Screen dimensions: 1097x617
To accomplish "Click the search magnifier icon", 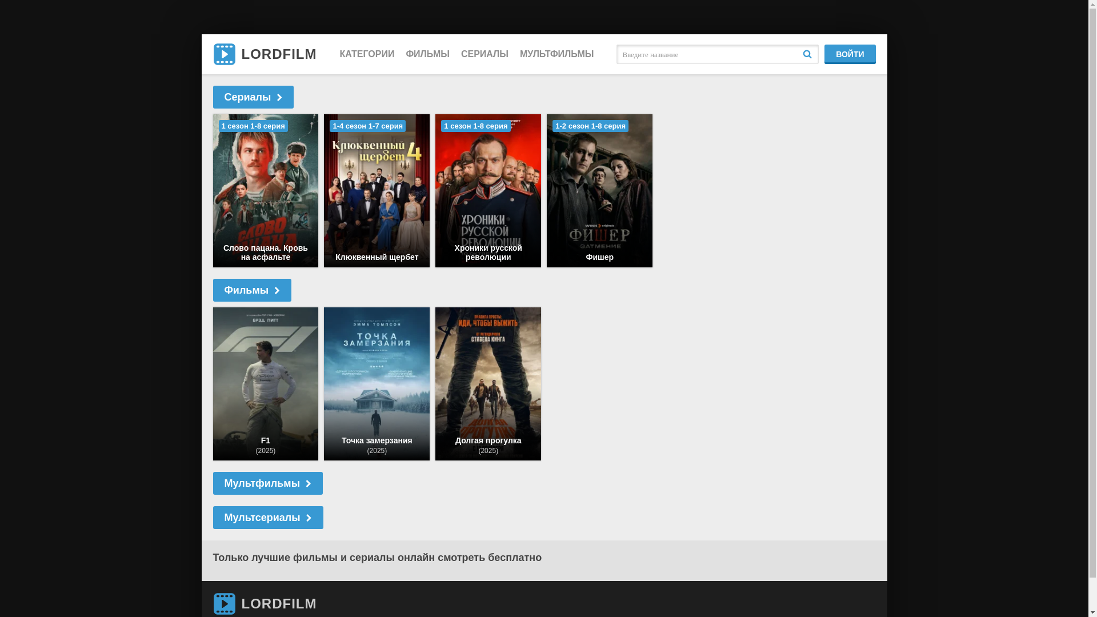I will coord(807,54).
